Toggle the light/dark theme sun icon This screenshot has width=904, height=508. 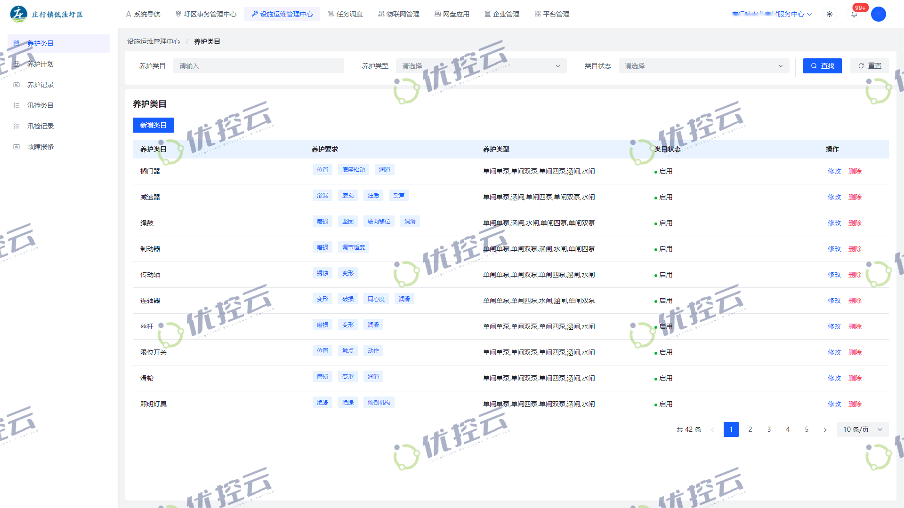pos(830,14)
